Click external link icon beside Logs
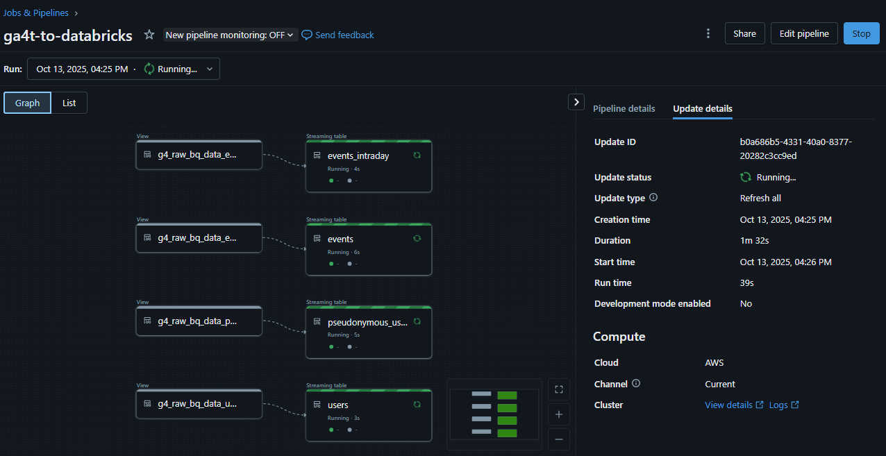The height and width of the screenshot is (456, 886). [x=795, y=405]
